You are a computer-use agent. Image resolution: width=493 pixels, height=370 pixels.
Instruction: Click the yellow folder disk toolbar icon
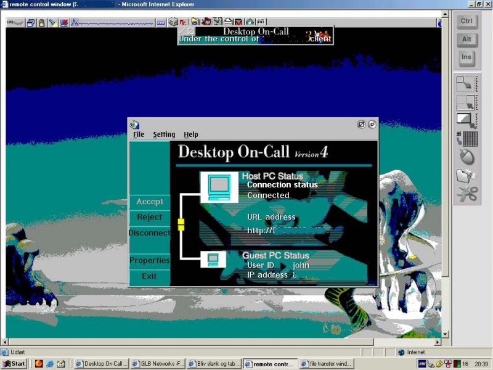(195, 22)
